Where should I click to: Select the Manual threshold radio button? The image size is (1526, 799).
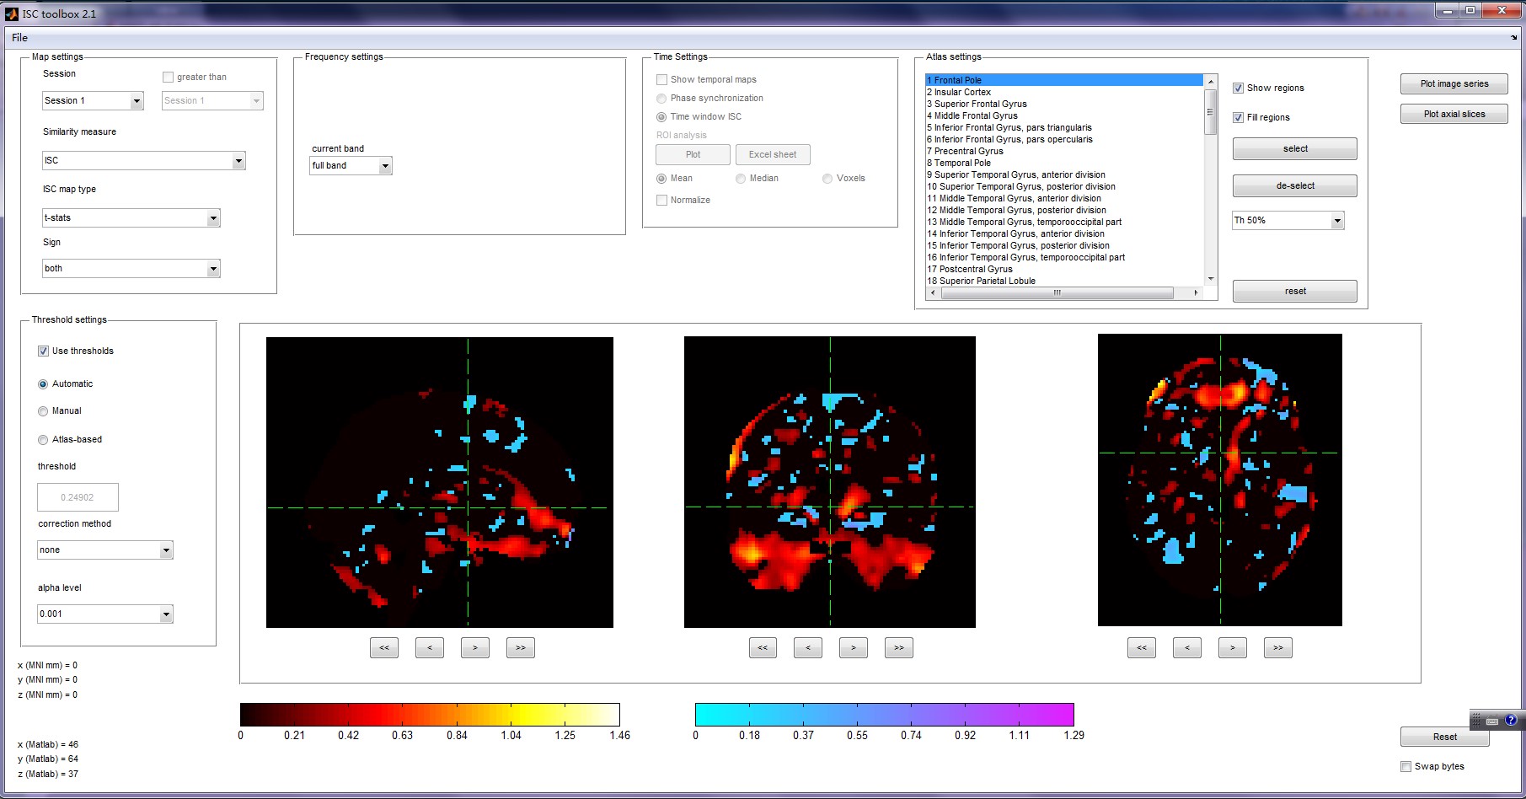pos(43,411)
